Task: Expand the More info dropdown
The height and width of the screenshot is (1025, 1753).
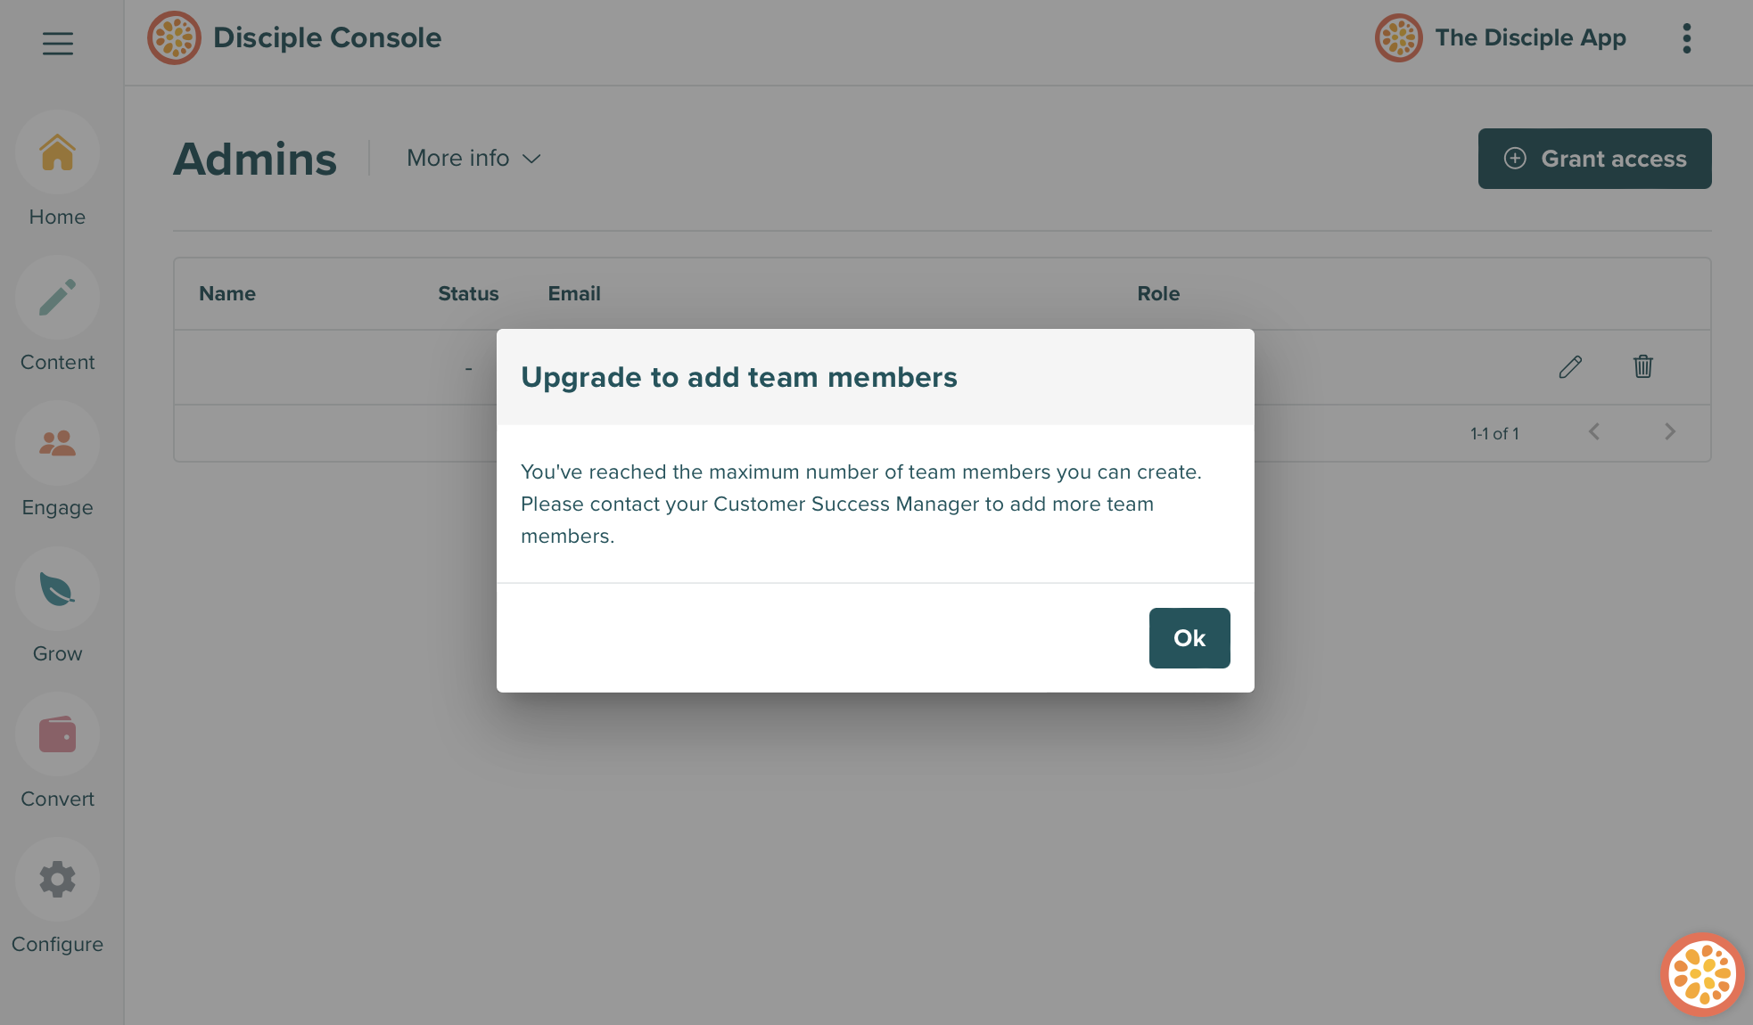Action: (x=473, y=158)
